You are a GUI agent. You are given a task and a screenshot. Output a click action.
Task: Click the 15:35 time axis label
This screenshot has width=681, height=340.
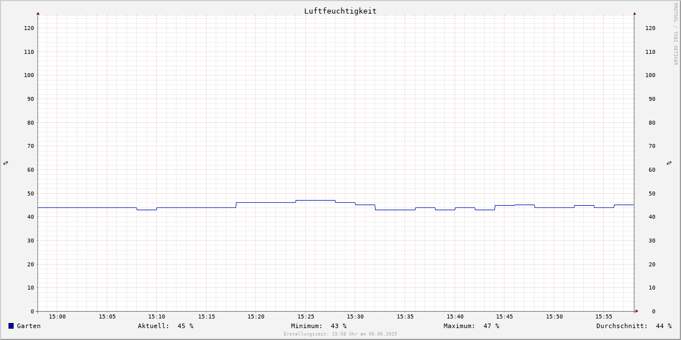tap(405, 317)
